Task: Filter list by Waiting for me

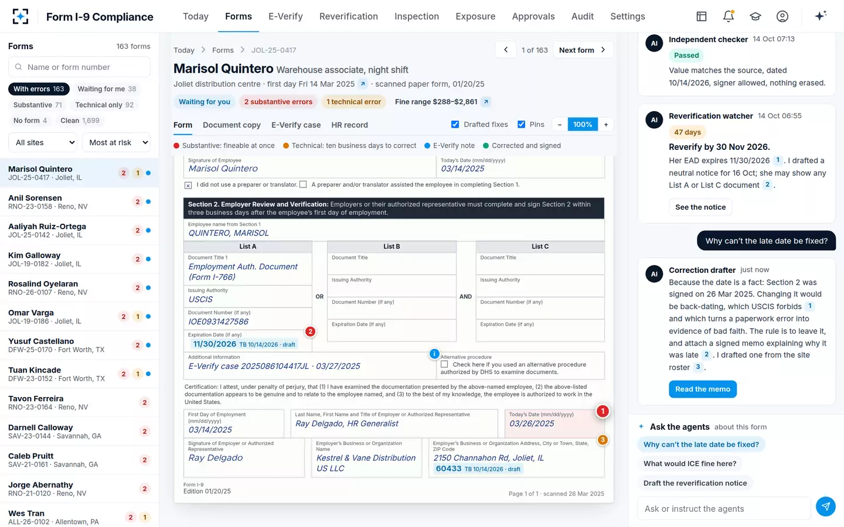Action: [x=107, y=89]
